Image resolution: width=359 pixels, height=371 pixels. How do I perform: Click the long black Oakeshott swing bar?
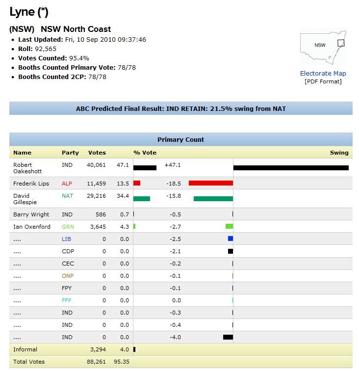coord(290,168)
